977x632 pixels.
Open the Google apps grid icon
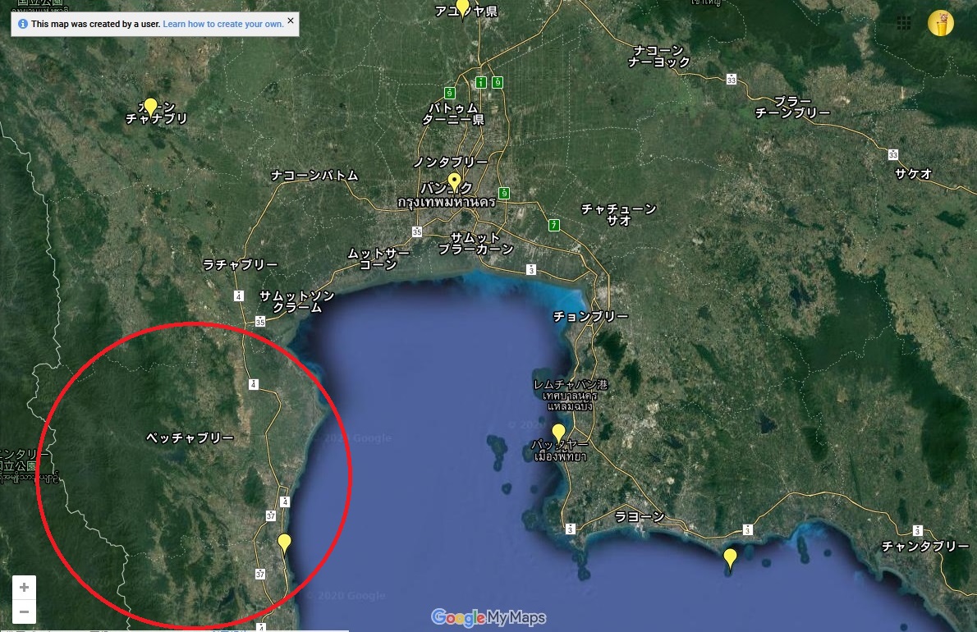pyautogui.click(x=903, y=23)
